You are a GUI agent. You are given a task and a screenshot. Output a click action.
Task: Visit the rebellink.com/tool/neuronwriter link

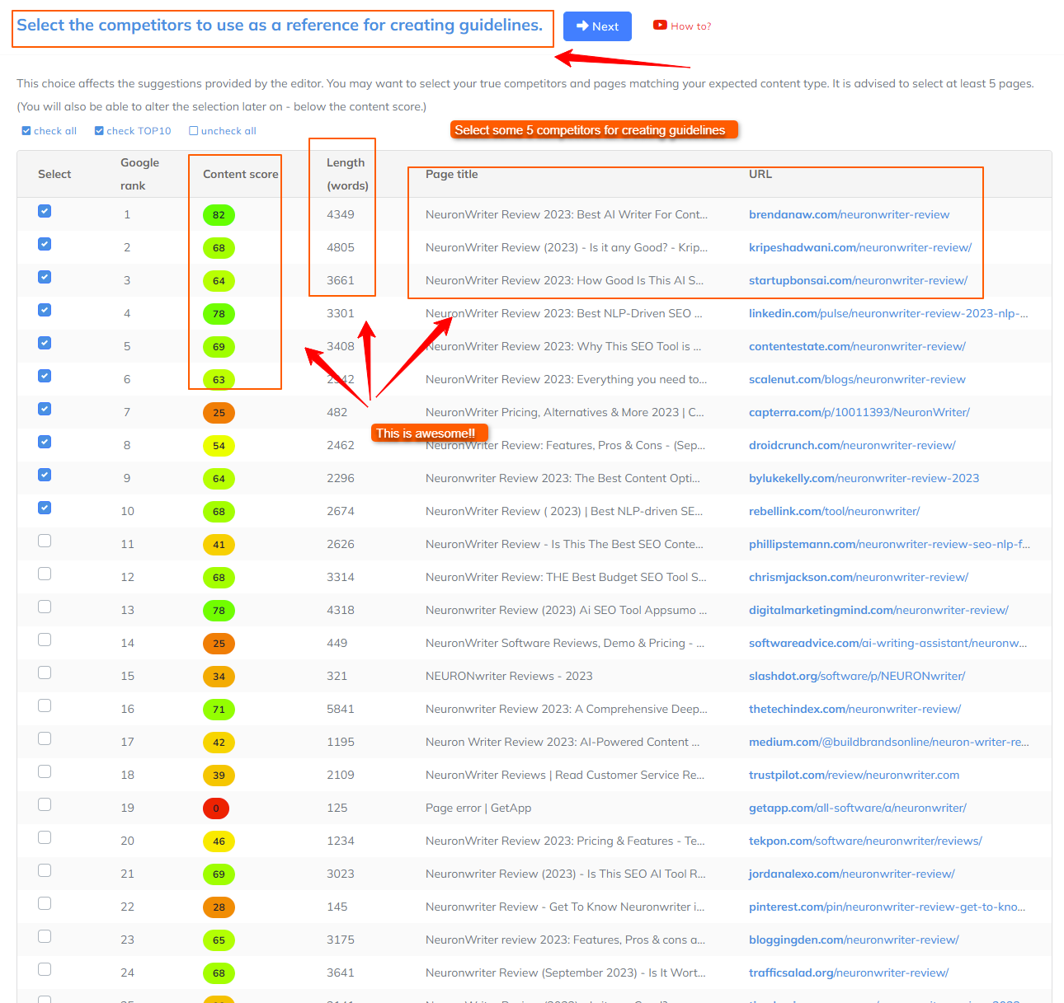(834, 511)
